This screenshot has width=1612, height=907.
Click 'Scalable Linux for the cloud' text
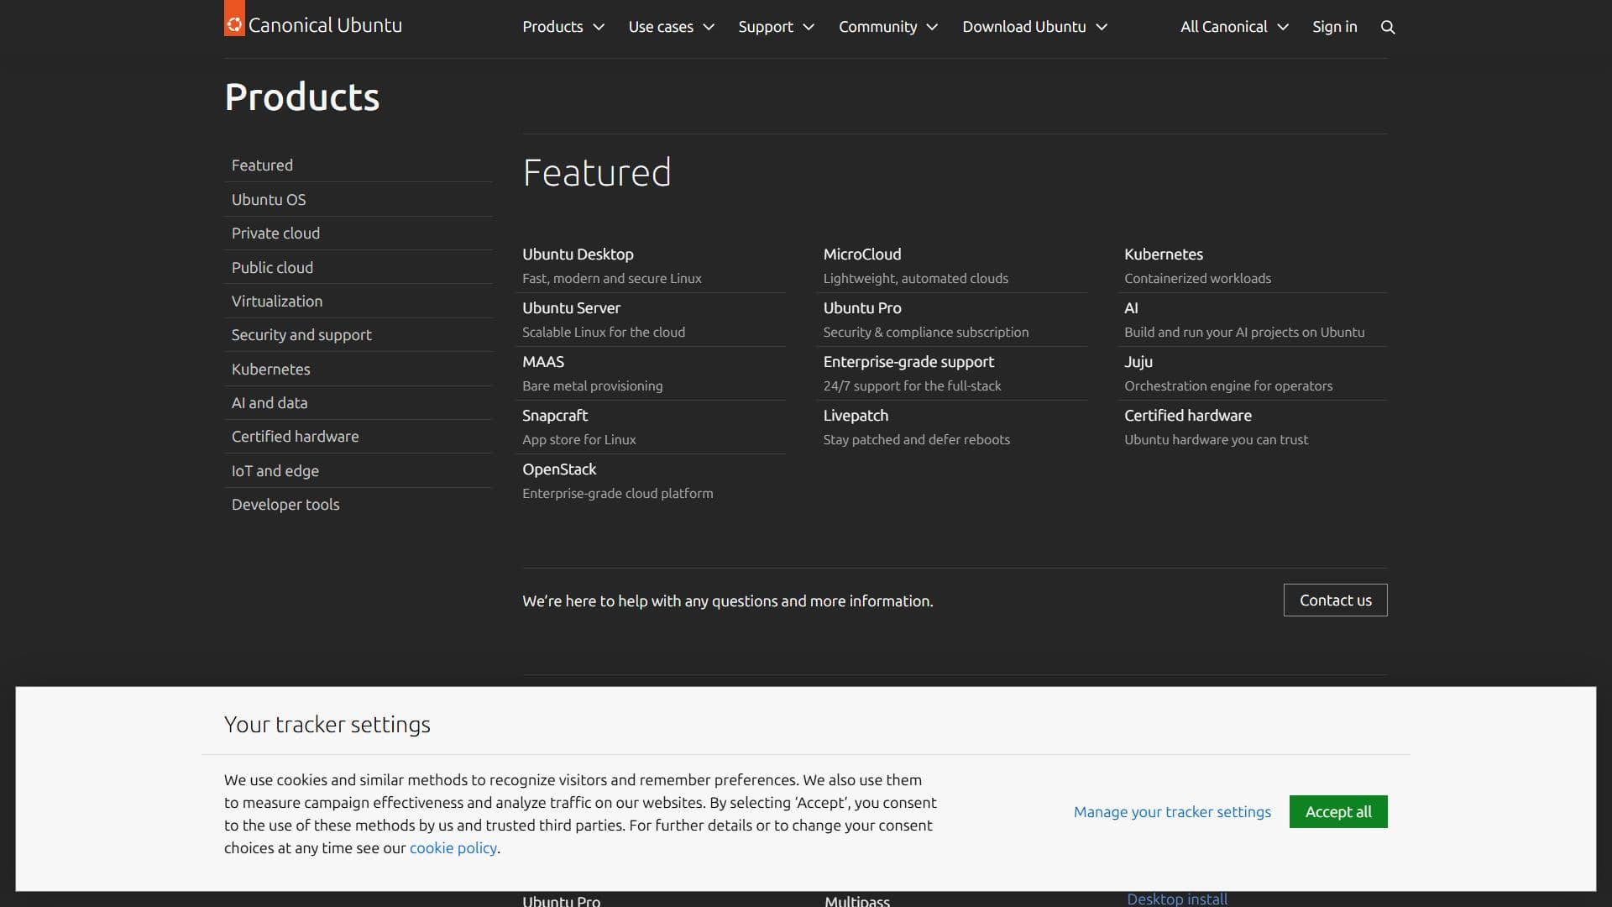[x=604, y=333]
